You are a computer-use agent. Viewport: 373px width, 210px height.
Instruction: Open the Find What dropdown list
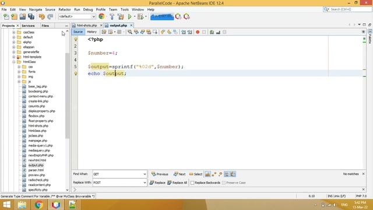click(x=145, y=174)
